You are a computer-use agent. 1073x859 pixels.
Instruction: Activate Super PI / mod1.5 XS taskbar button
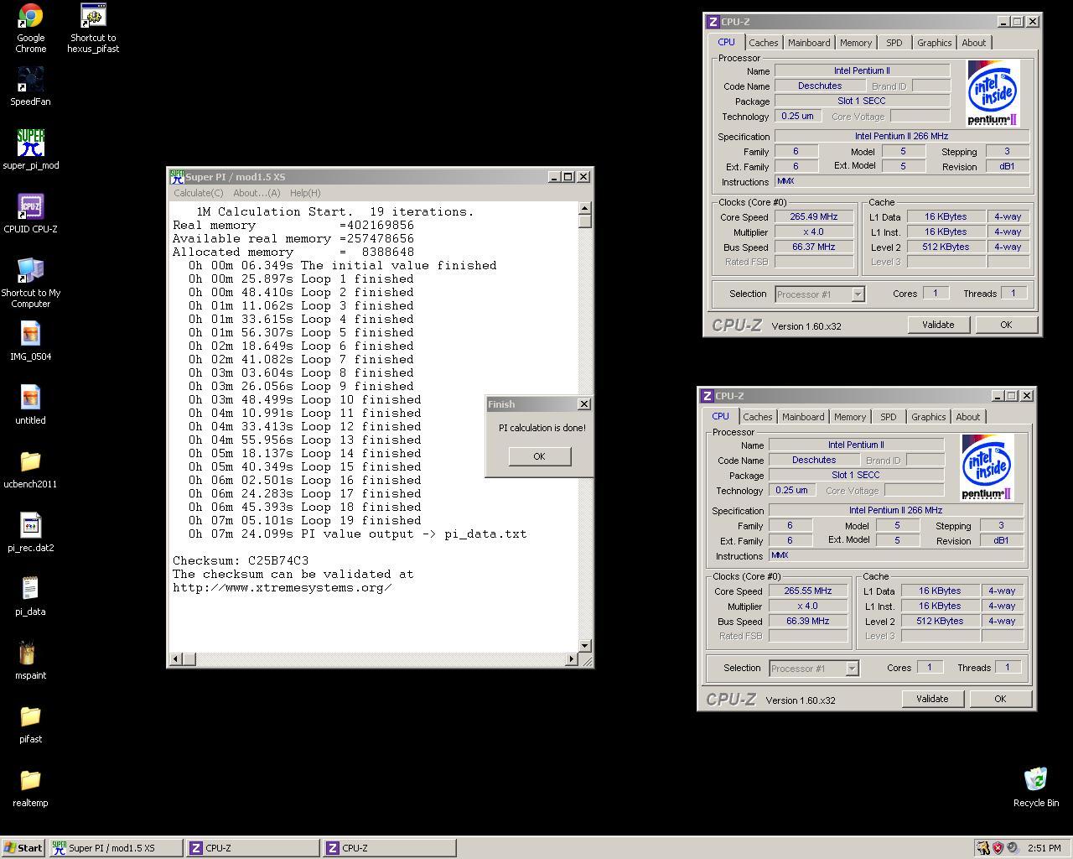(116, 848)
